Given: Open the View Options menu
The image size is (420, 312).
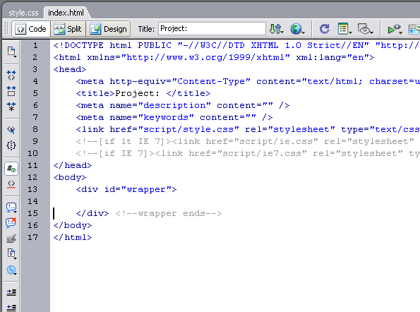Looking at the screenshot, I should pos(344,29).
